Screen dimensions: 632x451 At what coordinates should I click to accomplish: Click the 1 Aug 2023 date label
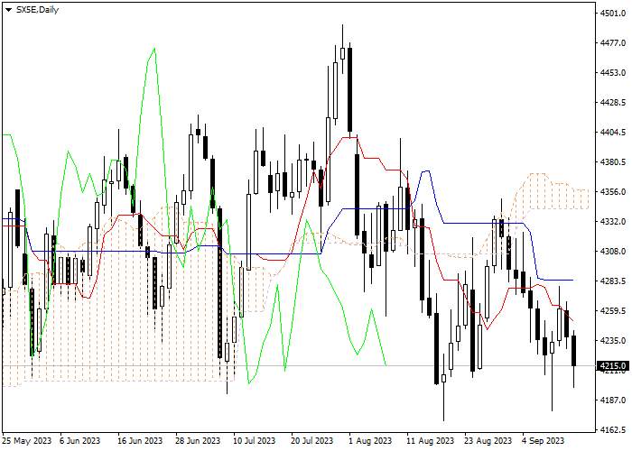(x=370, y=440)
